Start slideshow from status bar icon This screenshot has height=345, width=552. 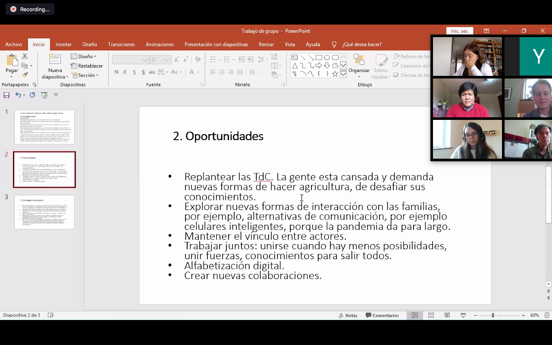point(463,315)
